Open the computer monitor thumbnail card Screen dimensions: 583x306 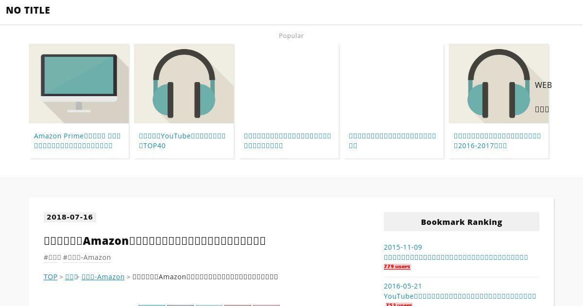point(79,84)
